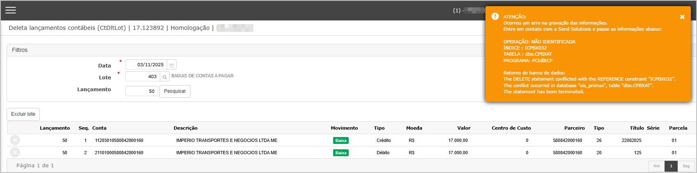Open the calendar picker for Data
Image resolution: width=697 pixels, height=173 pixels.
click(172, 65)
